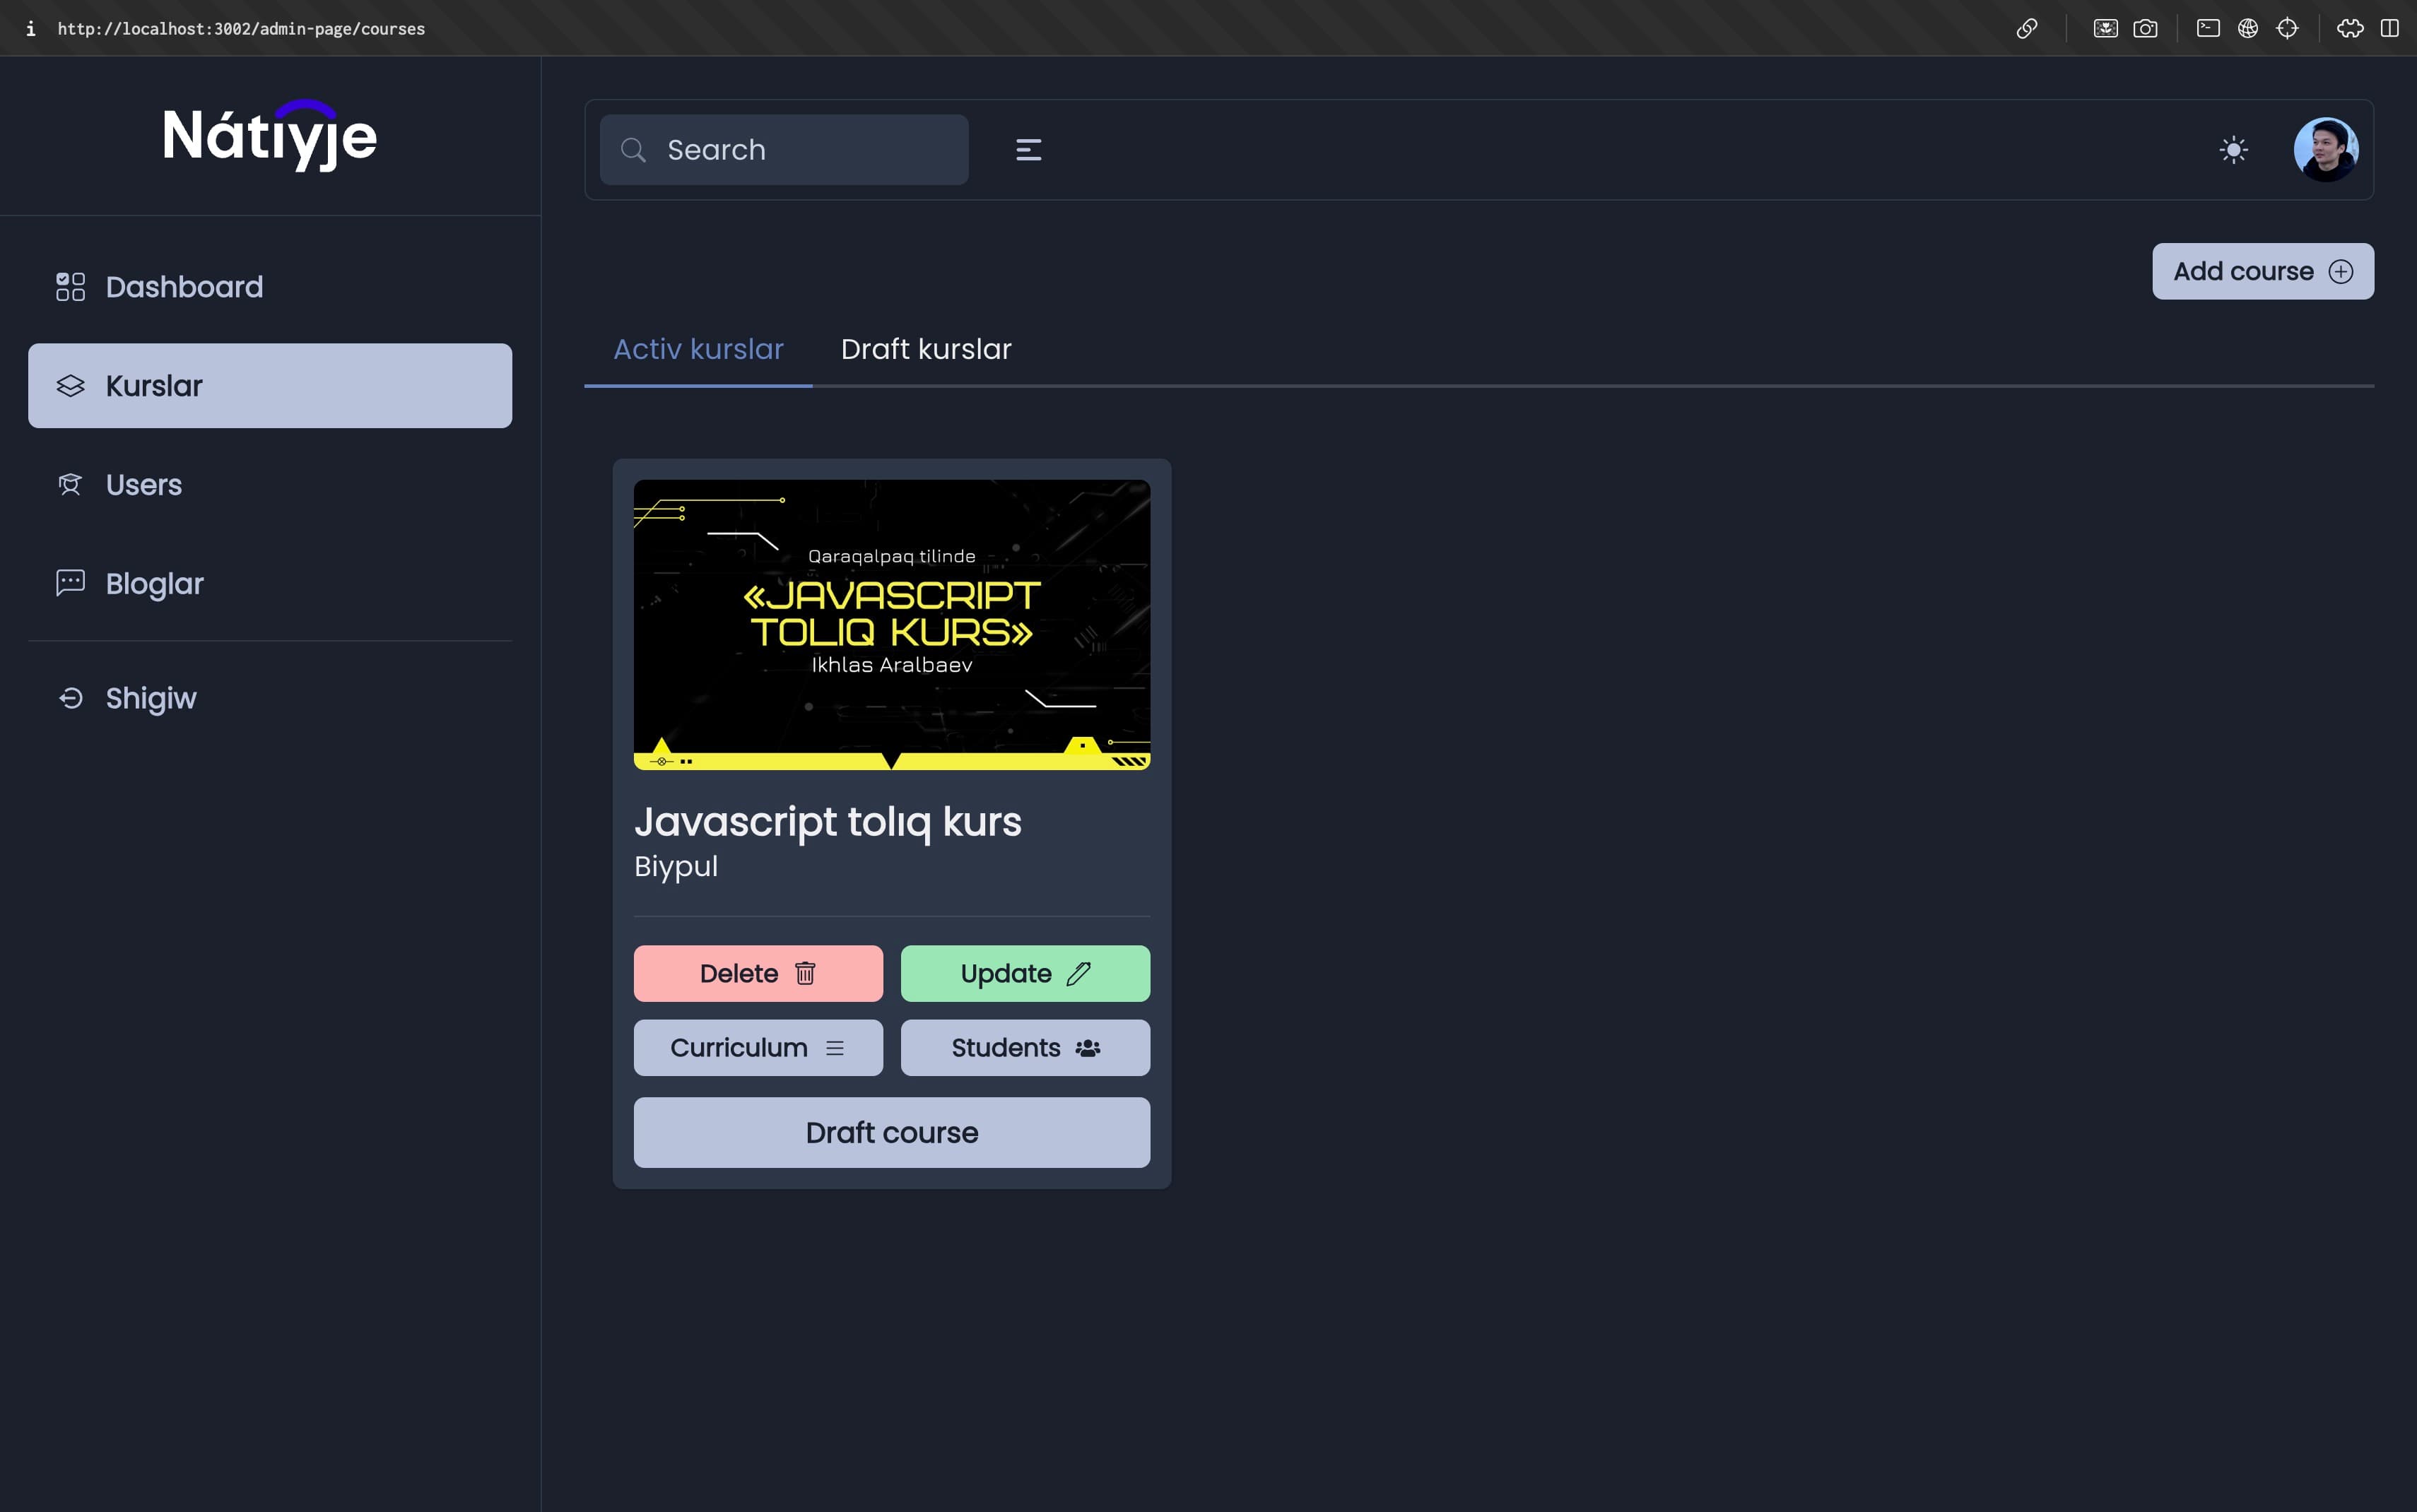Screen dimensions: 2417x1512
Task: Open the extensions puzzle icon menu
Action: pos(2350,28)
